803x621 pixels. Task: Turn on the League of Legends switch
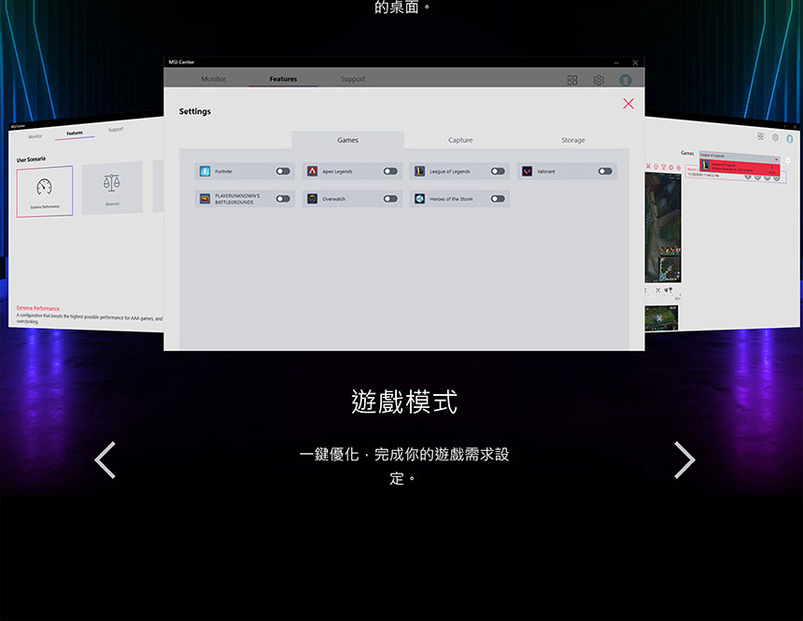[498, 171]
